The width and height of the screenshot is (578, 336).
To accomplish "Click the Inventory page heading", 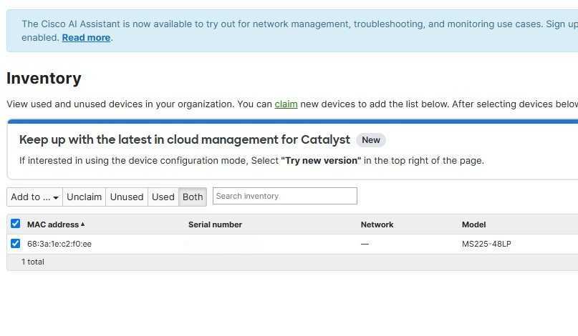I will (44, 79).
